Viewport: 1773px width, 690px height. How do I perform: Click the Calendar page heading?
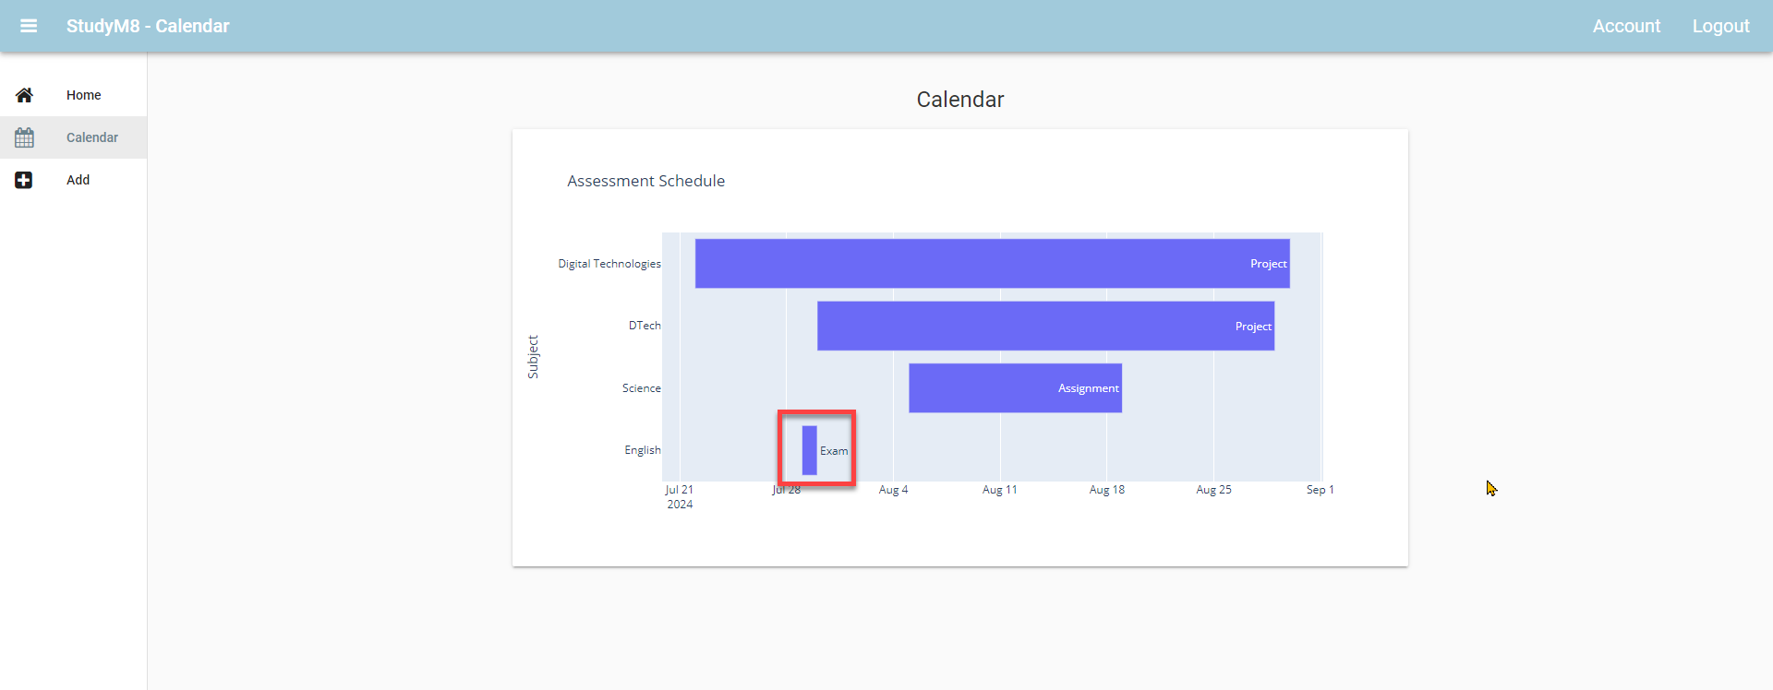point(960,100)
